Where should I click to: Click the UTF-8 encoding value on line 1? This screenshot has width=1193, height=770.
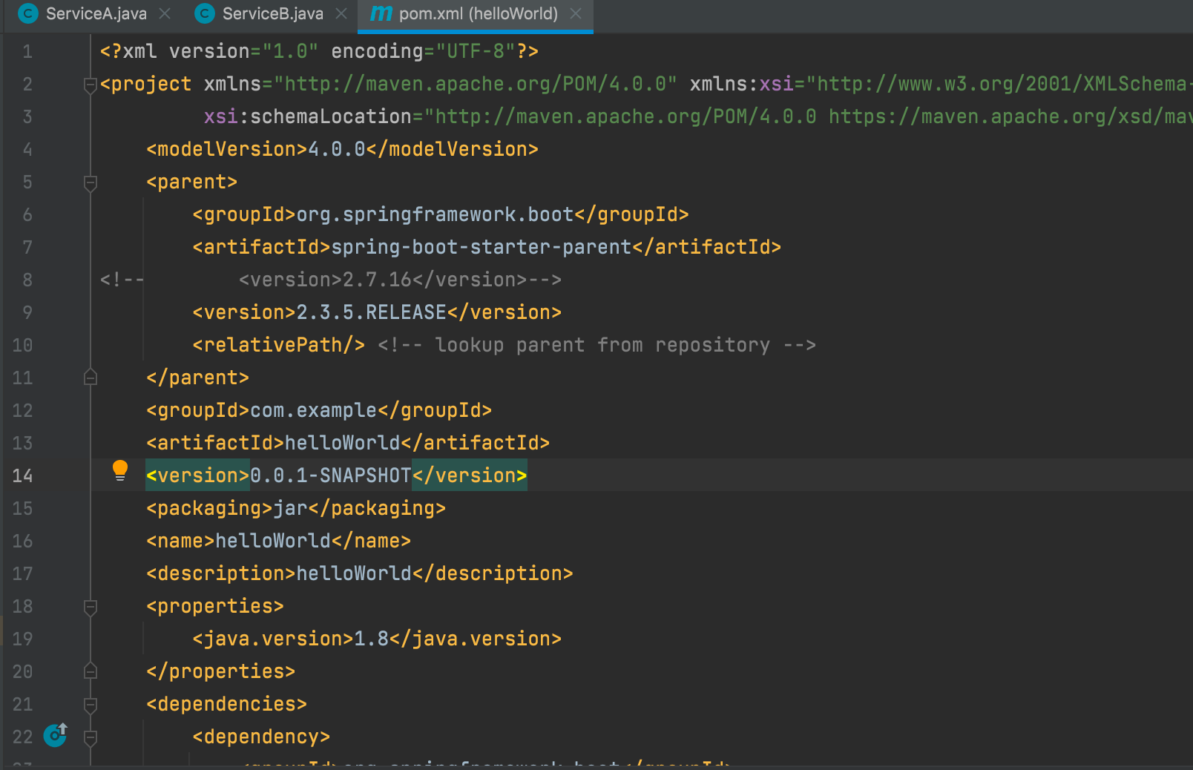476,52
